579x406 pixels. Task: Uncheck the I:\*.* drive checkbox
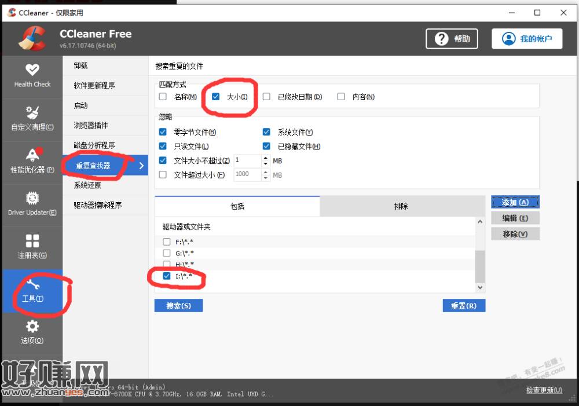click(x=167, y=276)
